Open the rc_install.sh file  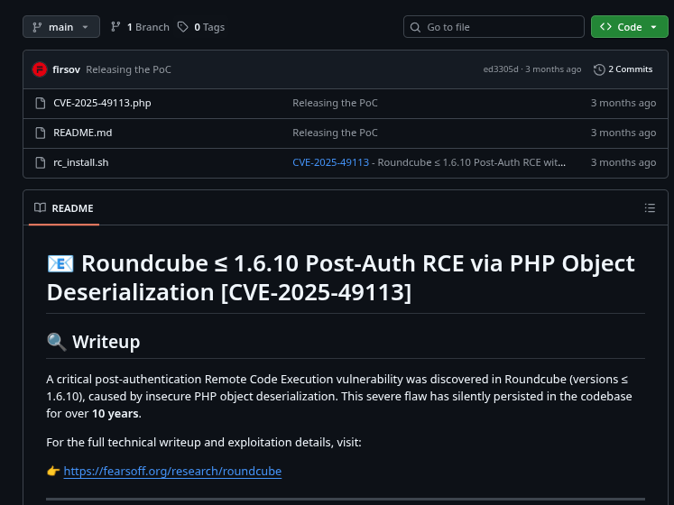81,162
